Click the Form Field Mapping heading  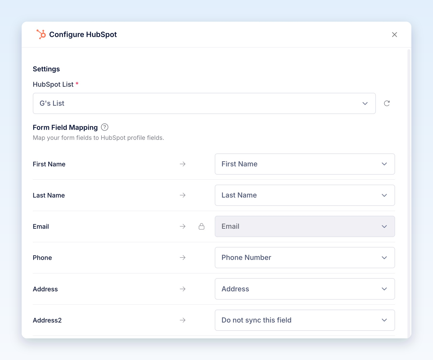[65, 127]
